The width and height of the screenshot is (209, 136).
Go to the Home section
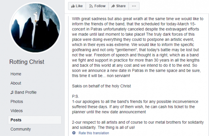[x=16, y=74]
